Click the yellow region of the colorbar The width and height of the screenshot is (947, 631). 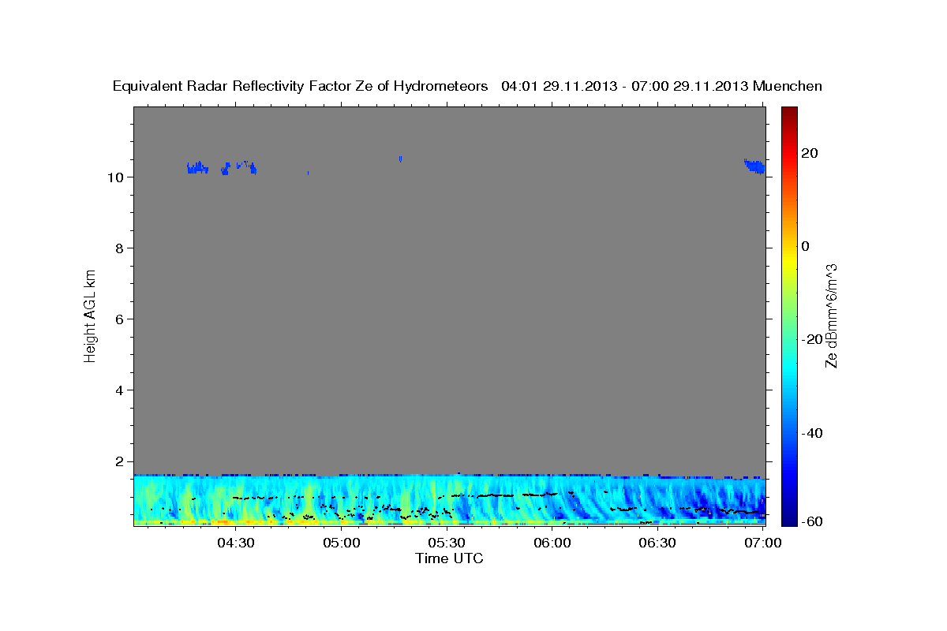click(788, 260)
